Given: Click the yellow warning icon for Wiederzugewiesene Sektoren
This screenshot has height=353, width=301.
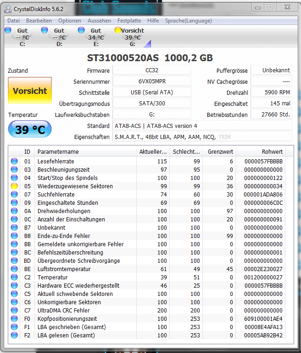Looking at the screenshot, I should [x=14, y=186].
